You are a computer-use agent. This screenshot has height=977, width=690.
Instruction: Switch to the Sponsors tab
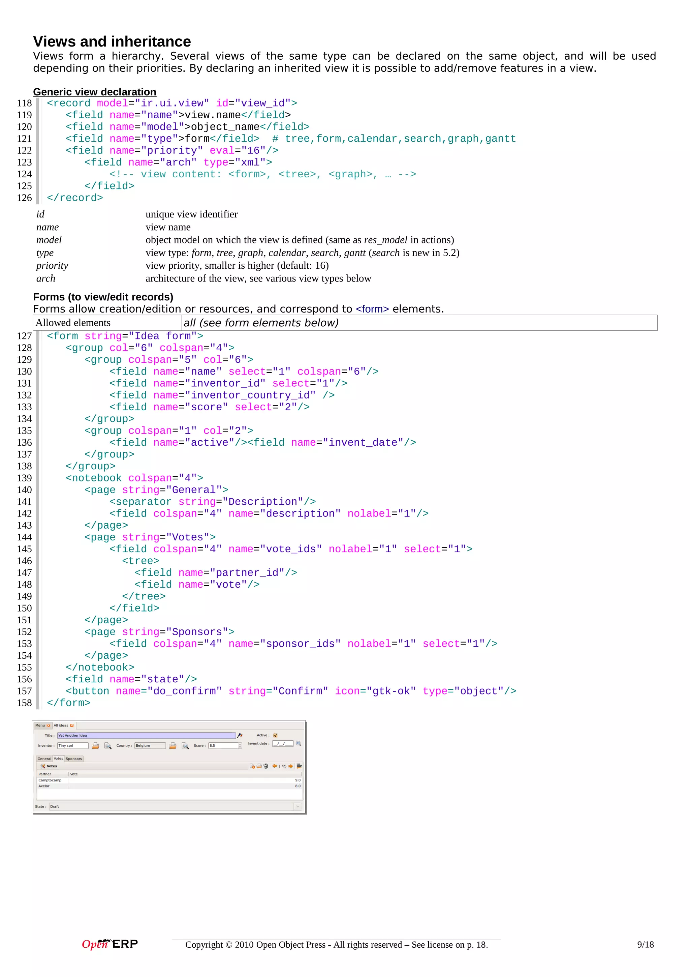(x=74, y=759)
